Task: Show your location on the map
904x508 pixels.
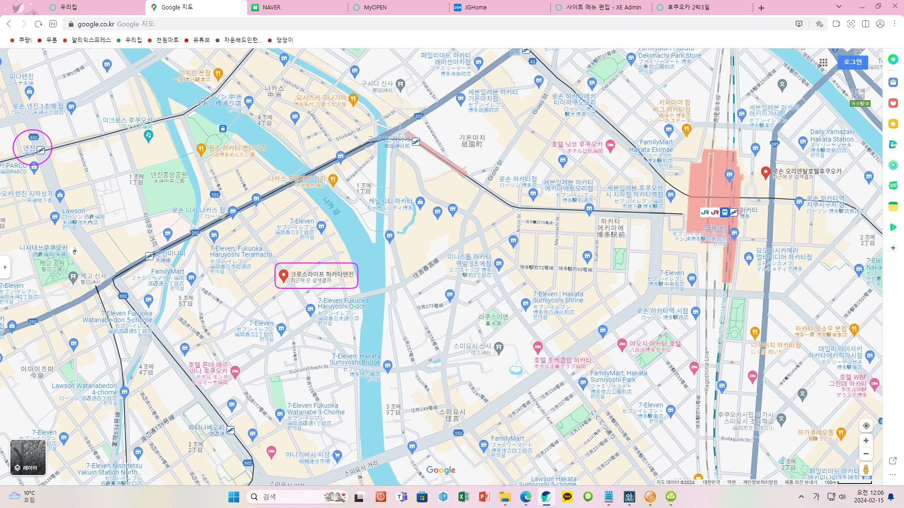Action: [x=866, y=426]
